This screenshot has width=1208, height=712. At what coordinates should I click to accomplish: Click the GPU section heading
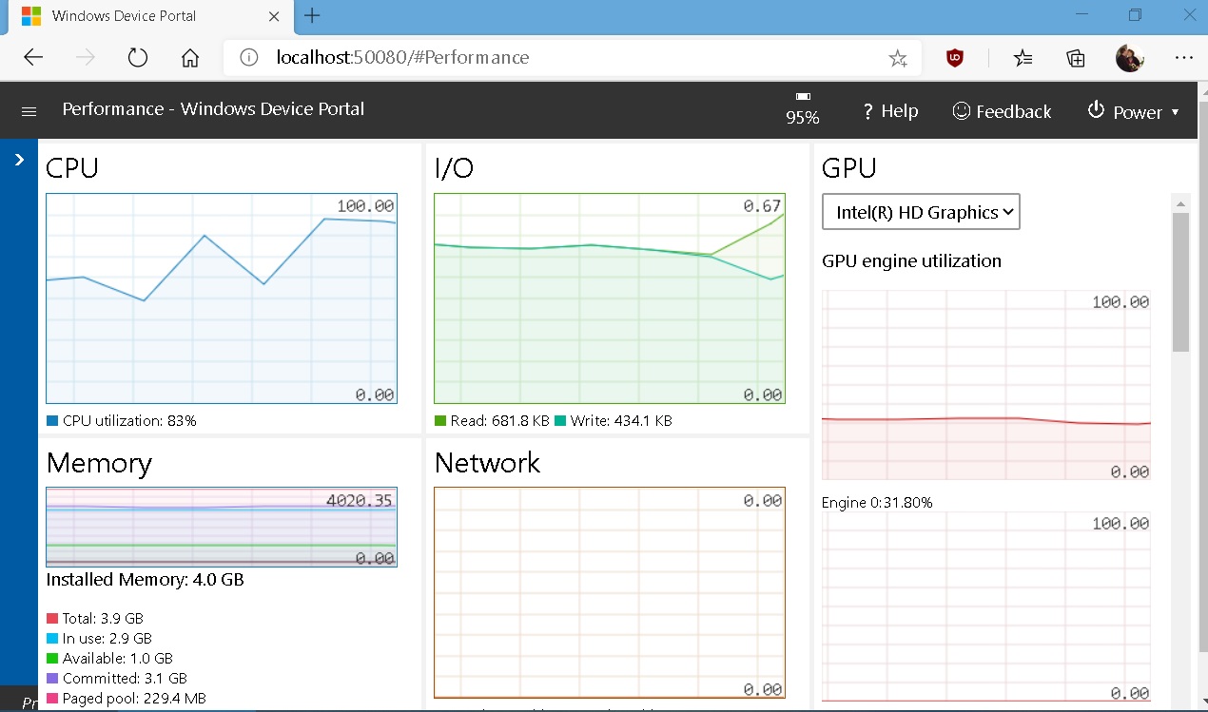pos(849,168)
